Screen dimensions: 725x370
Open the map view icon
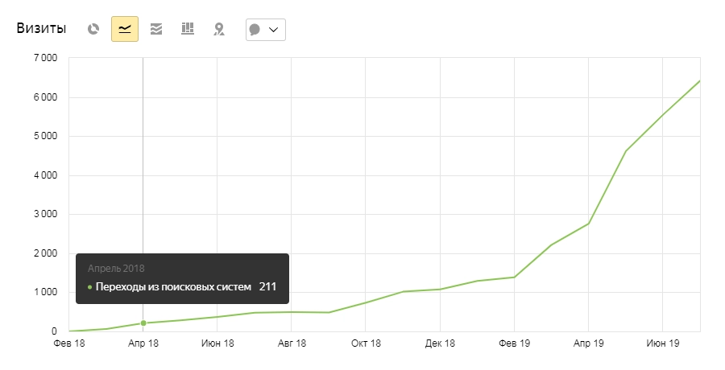tap(218, 29)
